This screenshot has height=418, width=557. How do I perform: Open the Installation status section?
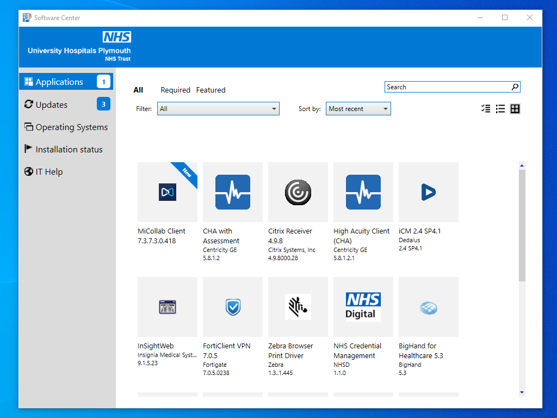point(66,149)
